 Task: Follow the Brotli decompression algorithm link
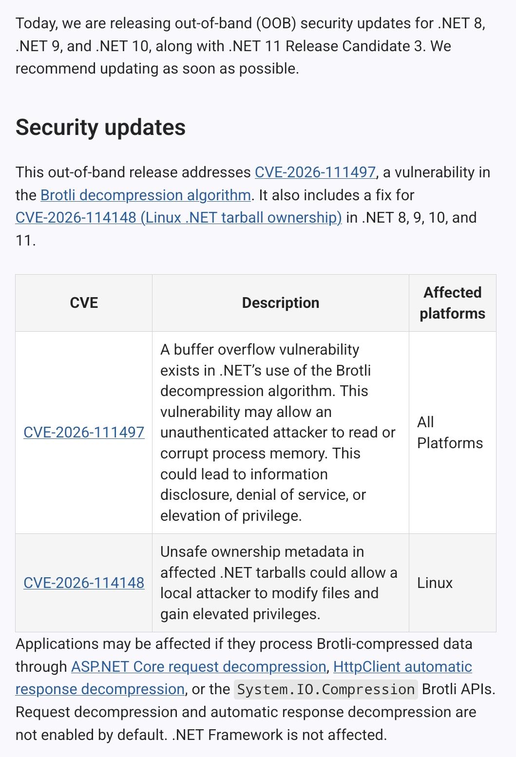146,195
